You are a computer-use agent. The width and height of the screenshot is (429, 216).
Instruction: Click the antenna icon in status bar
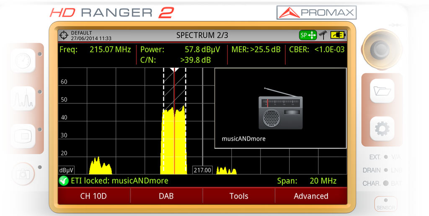coord(323,35)
